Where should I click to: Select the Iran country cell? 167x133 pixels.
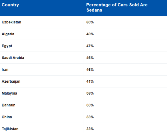click(5, 70)
